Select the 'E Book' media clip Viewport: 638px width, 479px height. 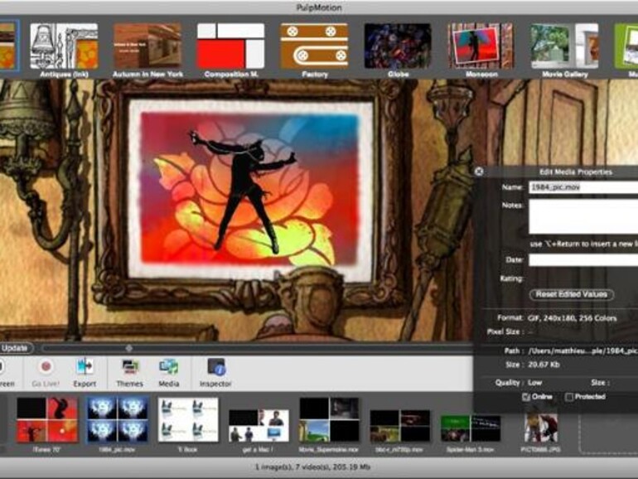pos(188,420)
